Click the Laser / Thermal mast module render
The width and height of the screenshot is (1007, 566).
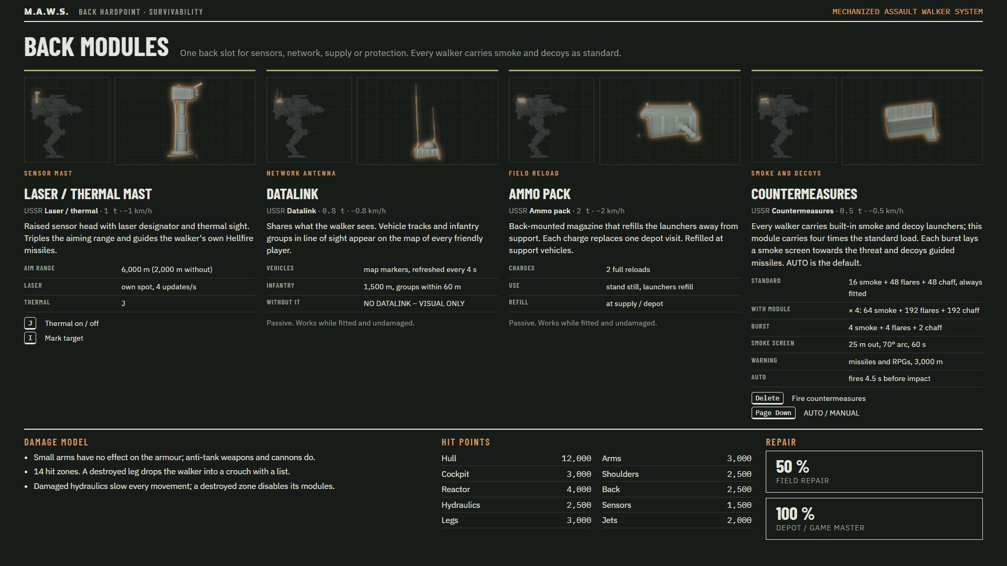pyautogui.click(x=185, y=121)
